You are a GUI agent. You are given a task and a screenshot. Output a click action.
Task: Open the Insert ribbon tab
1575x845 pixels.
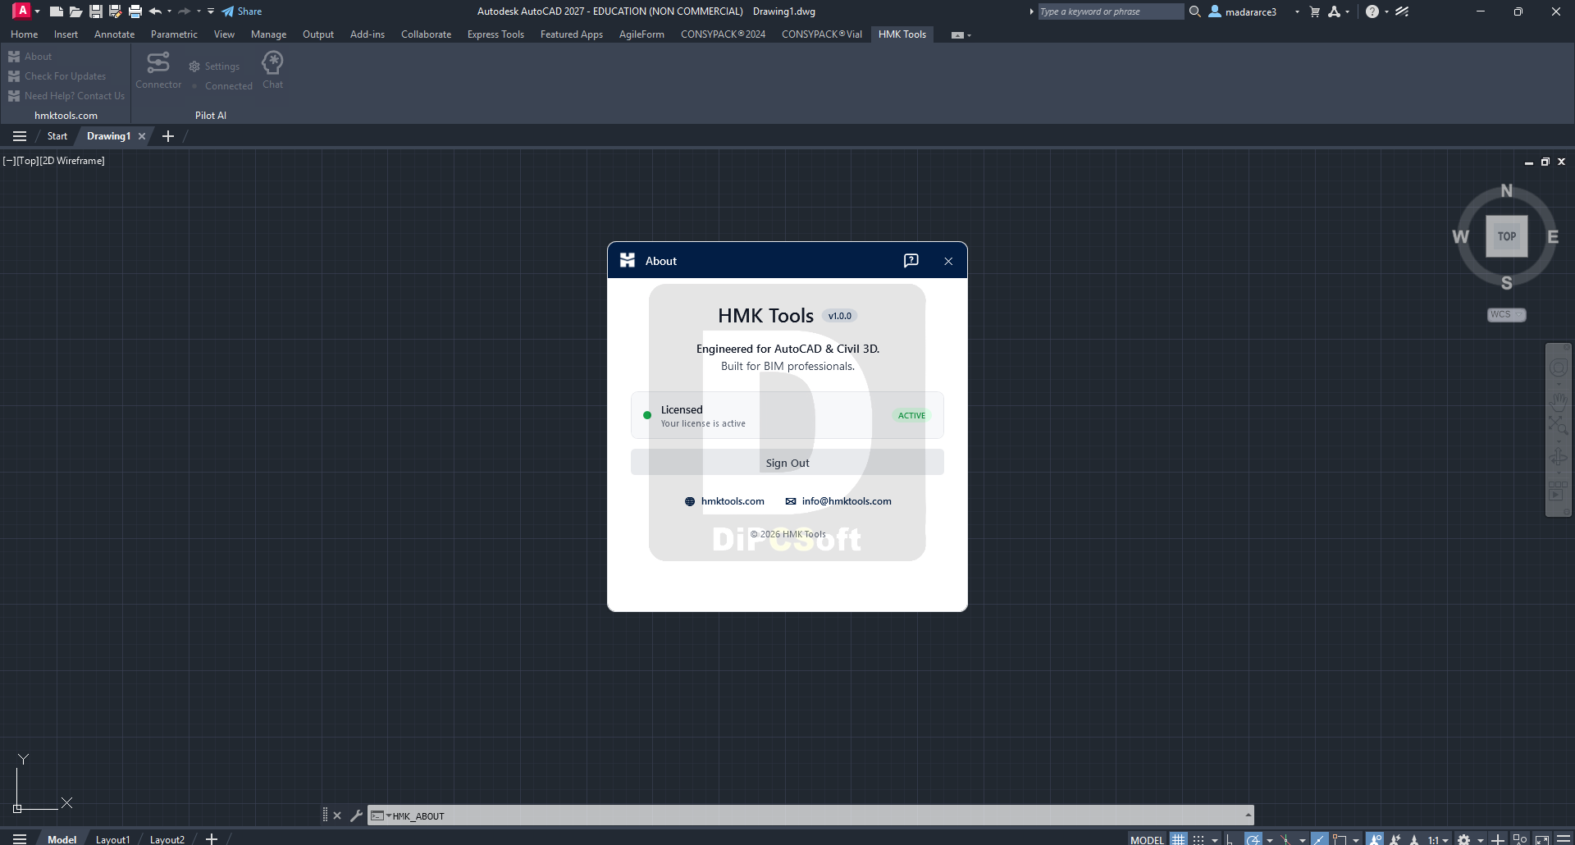66,34
